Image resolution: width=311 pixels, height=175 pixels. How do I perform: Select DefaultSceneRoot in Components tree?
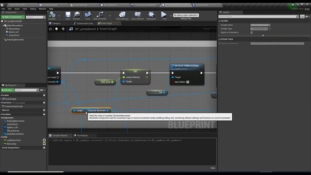coord(15,26)
